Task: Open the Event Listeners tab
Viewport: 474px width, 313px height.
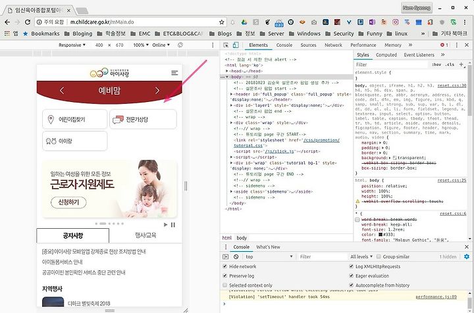Action: pyautogui.click(x=419, y=55)
